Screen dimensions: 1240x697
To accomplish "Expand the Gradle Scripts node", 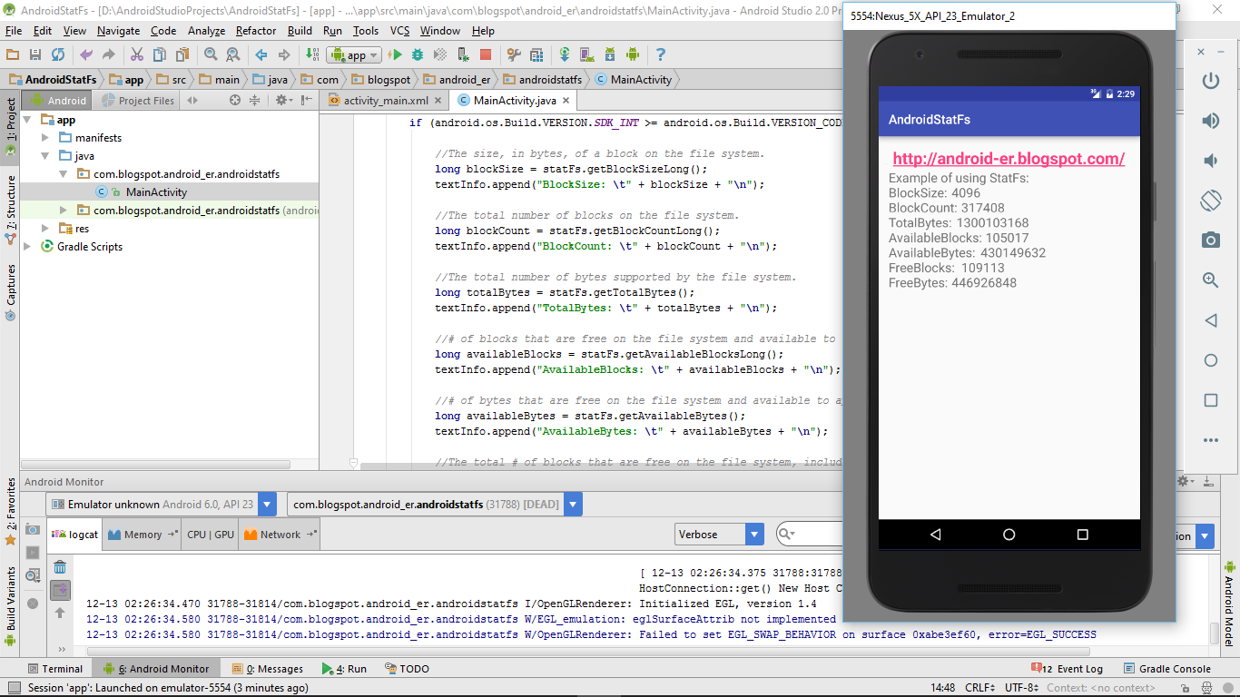I will coord(28,247).
